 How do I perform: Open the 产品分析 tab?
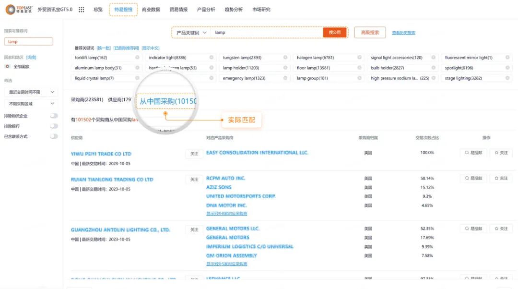(206, 10)
